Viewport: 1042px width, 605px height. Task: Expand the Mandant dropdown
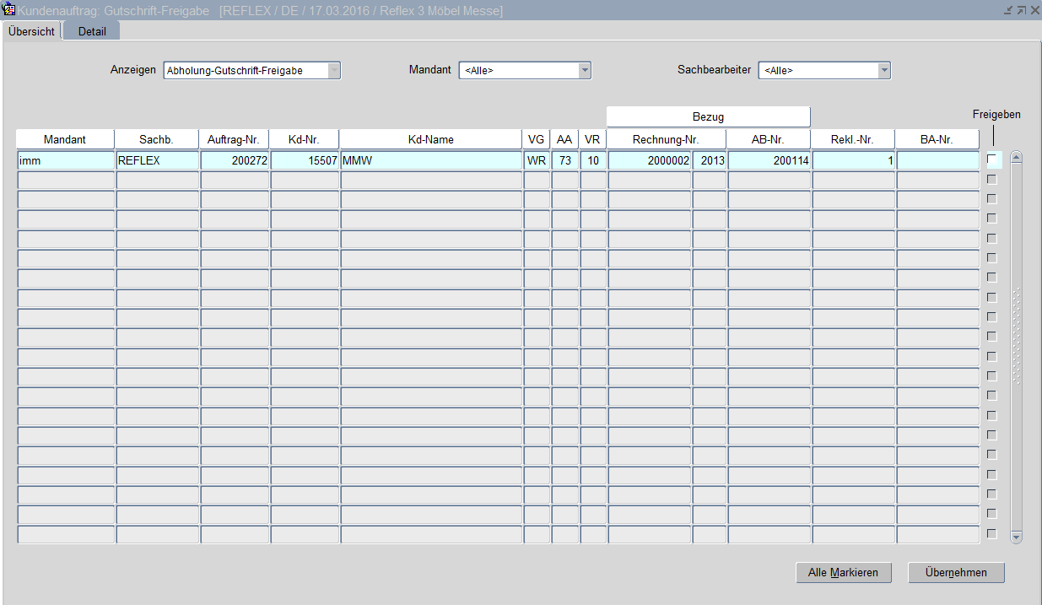(584, 71)
